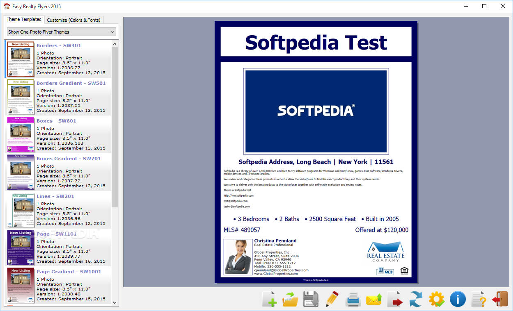Viewport: 513px width, 311px height.
Task: Click test@softpedia.com in flyer
Action: coord(236,201)
